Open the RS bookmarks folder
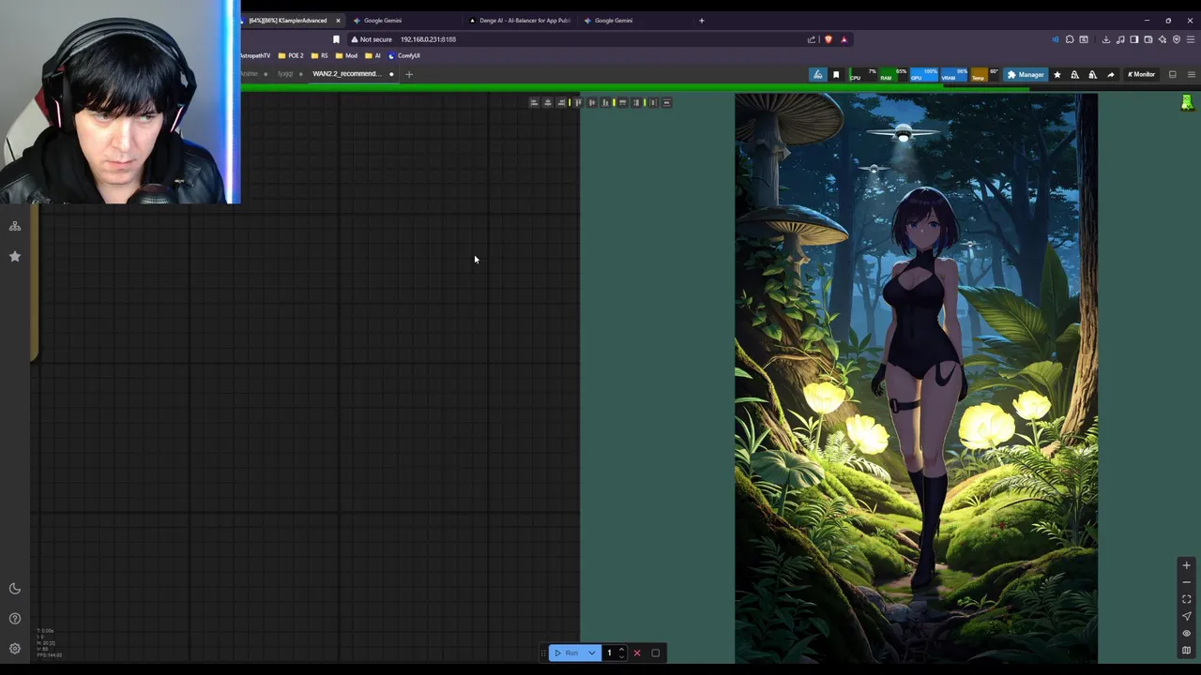This screenshot has height=675, width=1201. (x=319, y=55)
